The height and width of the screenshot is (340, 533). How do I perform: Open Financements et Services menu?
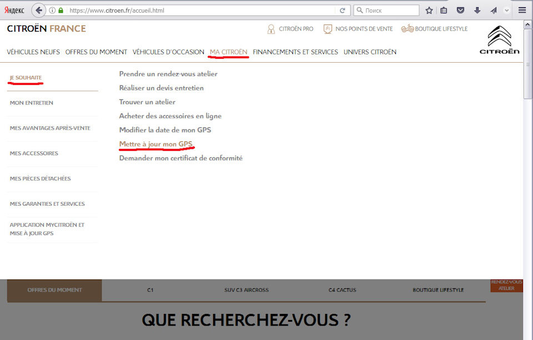coord(295,52)
